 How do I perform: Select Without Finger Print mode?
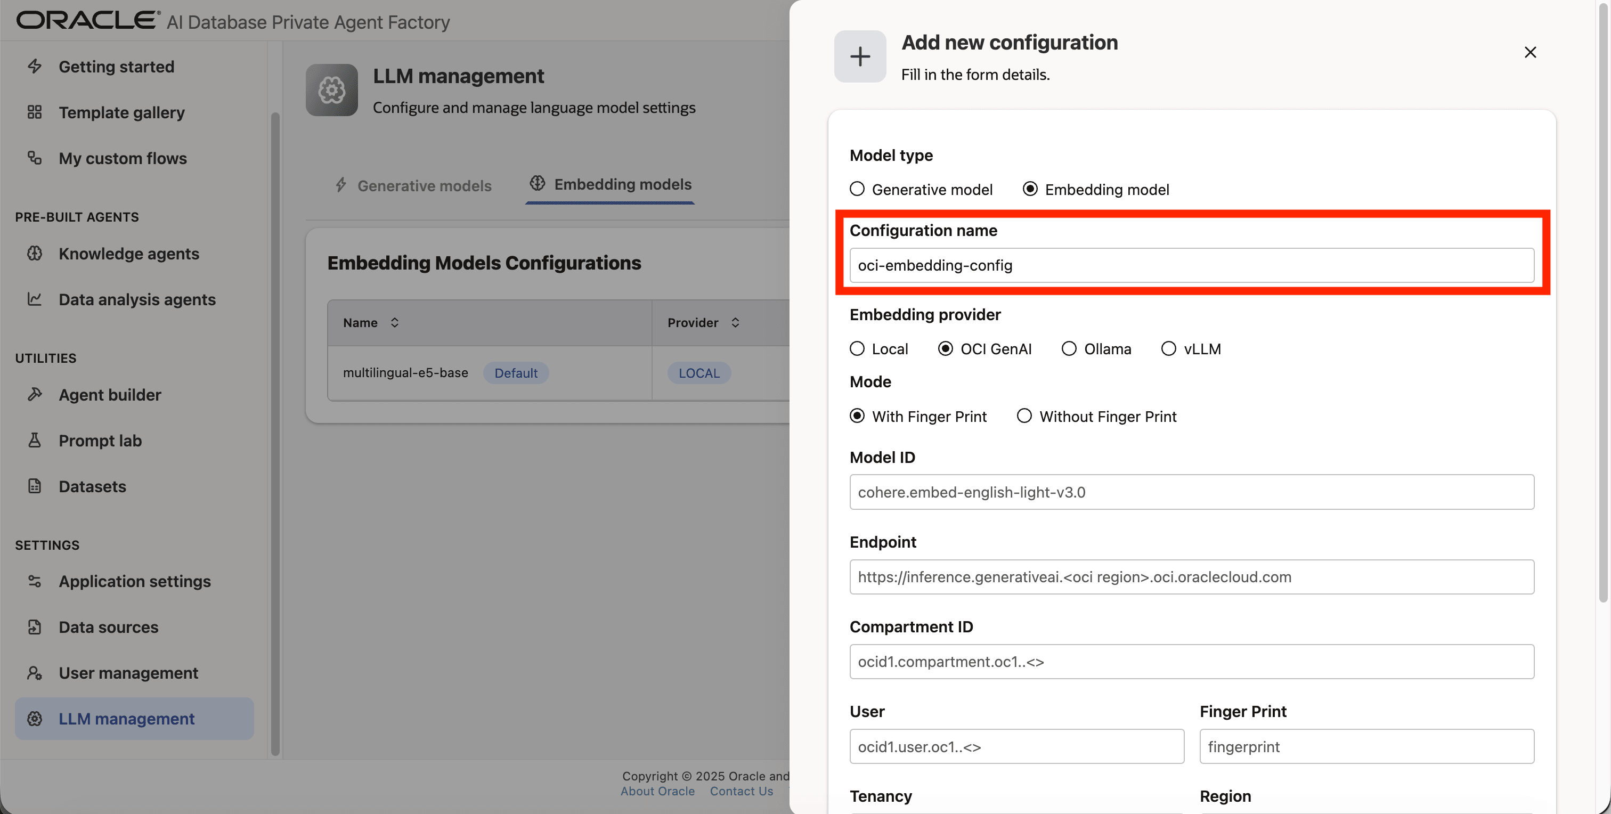tap(1024, 416)
